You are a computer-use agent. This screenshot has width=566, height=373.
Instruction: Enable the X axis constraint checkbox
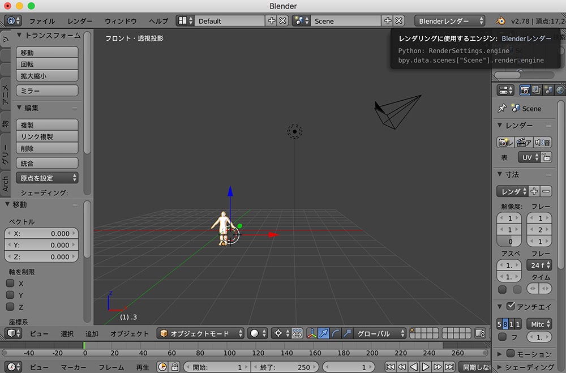[10, 283]
